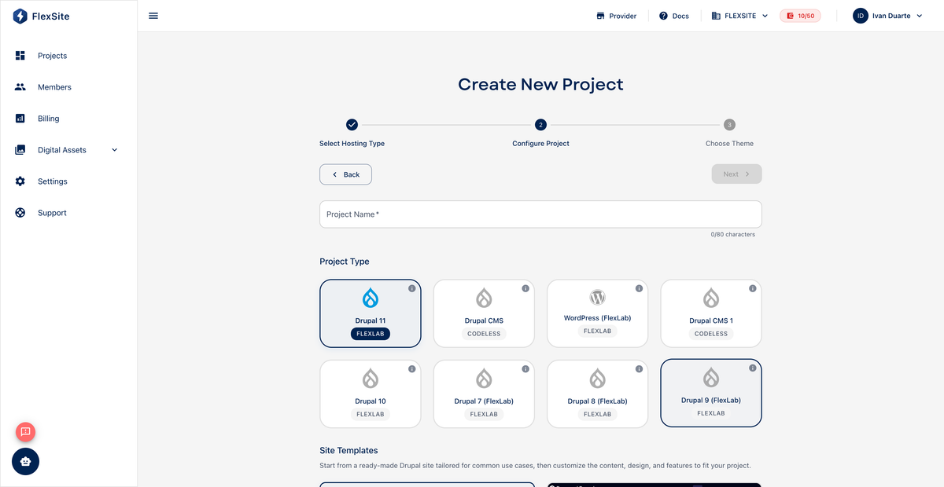This screenshot has width=944, height=487.
Task: Click the Digital Assets image icon
Action: pos(20,150)
